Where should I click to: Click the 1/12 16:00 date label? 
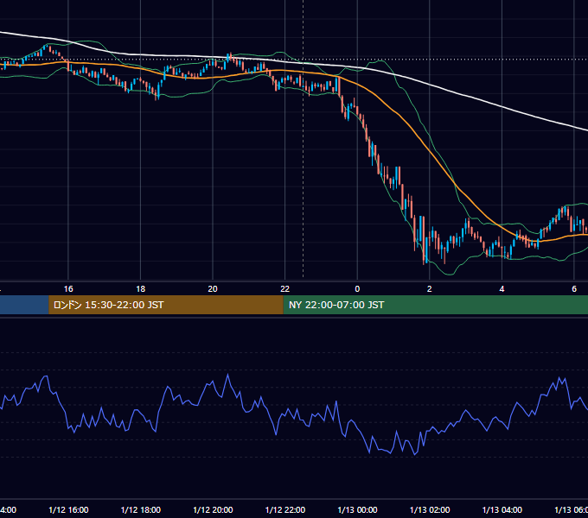[68, 509]
